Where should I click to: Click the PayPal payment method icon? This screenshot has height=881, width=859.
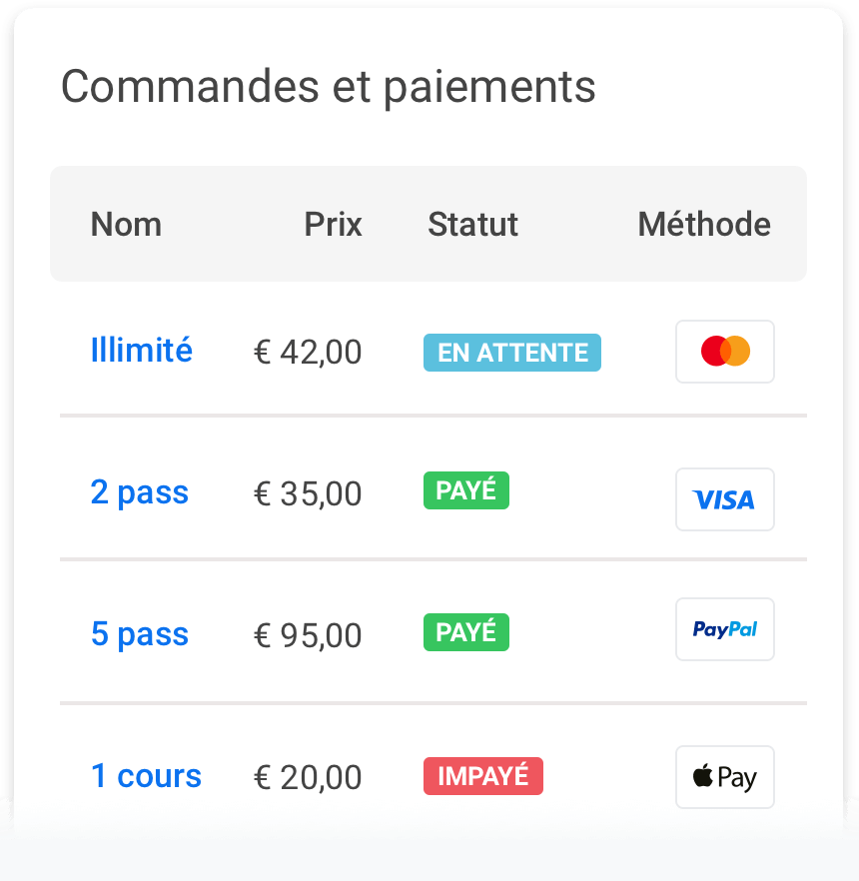725,629
